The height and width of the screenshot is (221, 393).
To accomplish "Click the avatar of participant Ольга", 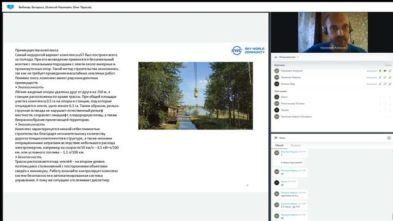I will [x=277, y=97].
